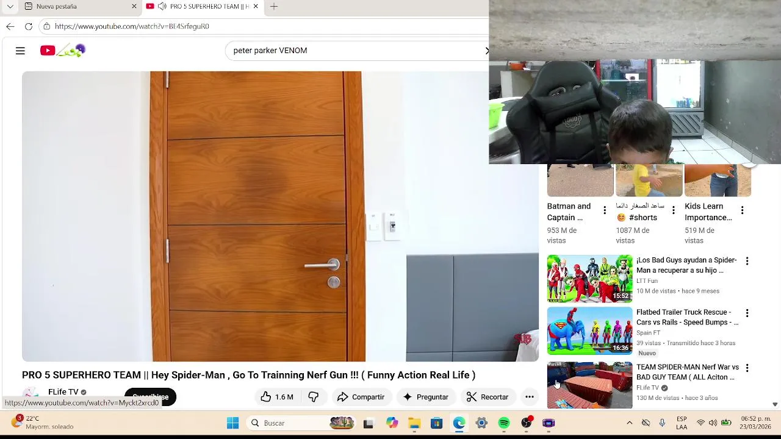Click the address bar URL

(132, 26)
